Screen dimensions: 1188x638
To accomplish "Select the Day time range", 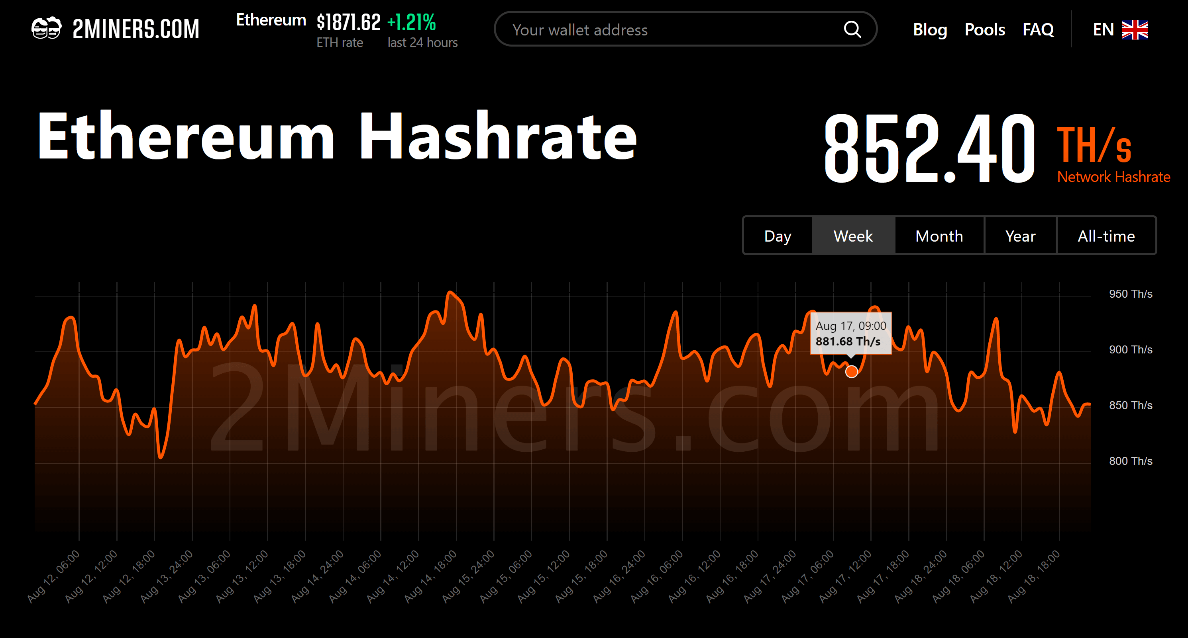I will pos(778,236).
